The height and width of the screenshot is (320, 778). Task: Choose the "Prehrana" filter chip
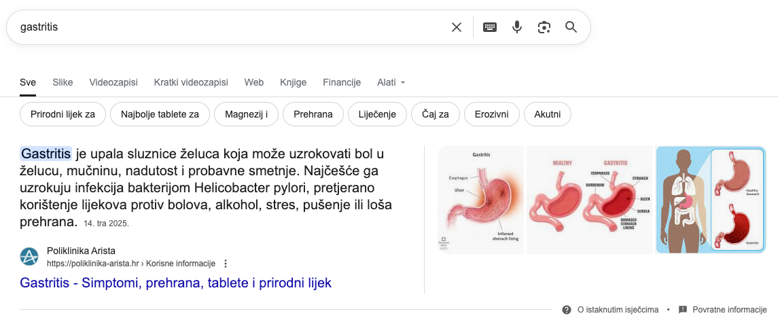click(x=313, y=114)
